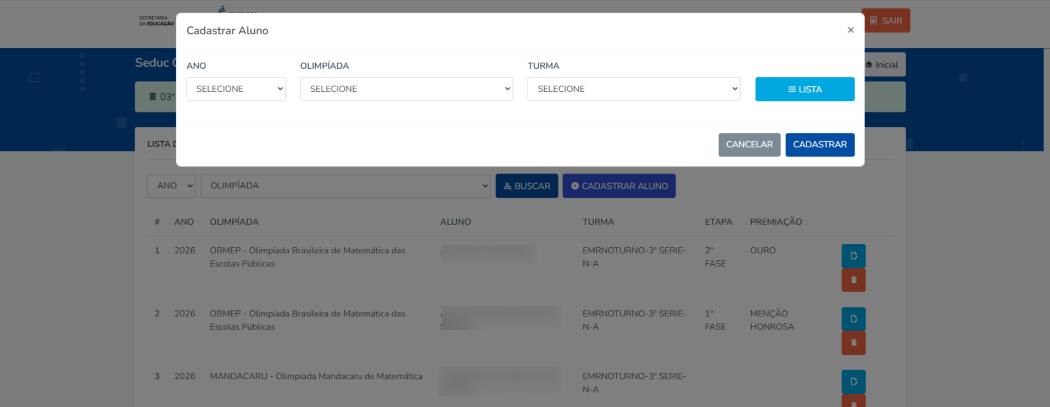Click edit icon for MANDACARU row
1050x407 pixels.
click(x=853, y=382)
